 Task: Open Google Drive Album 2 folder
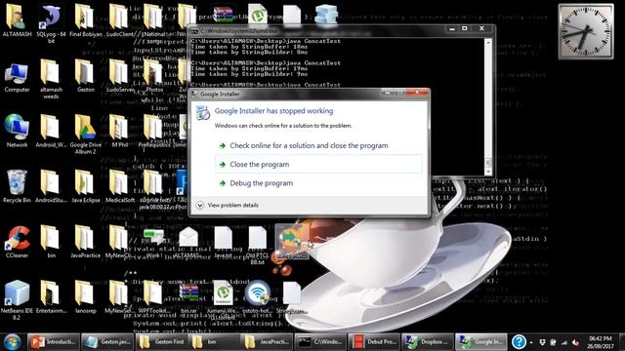coord(85,135)
